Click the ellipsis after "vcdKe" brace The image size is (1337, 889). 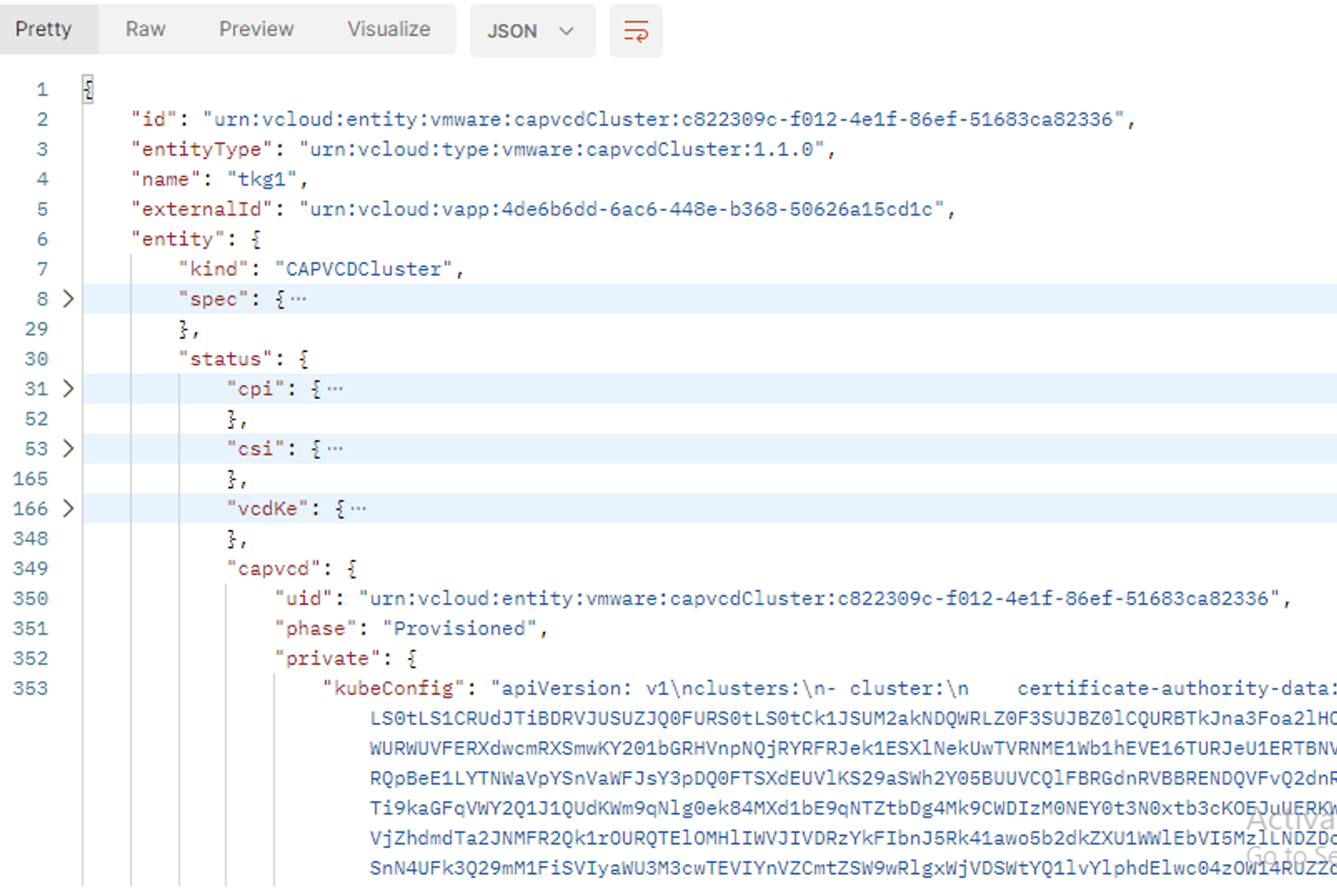coord(358,509)
